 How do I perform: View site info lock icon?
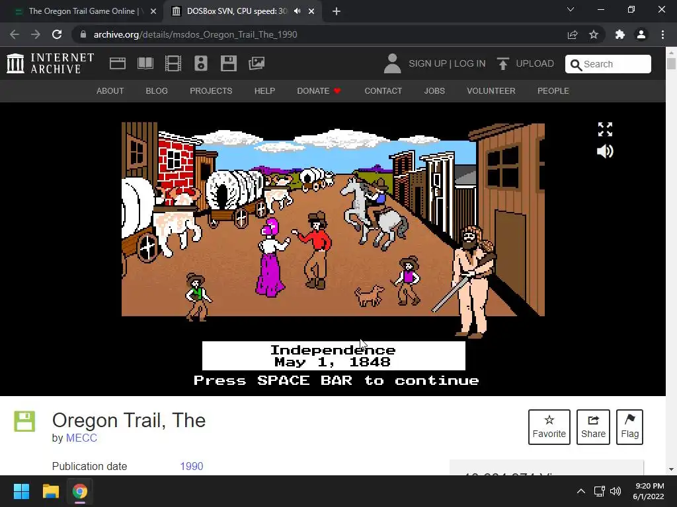(x=83, y=34)
